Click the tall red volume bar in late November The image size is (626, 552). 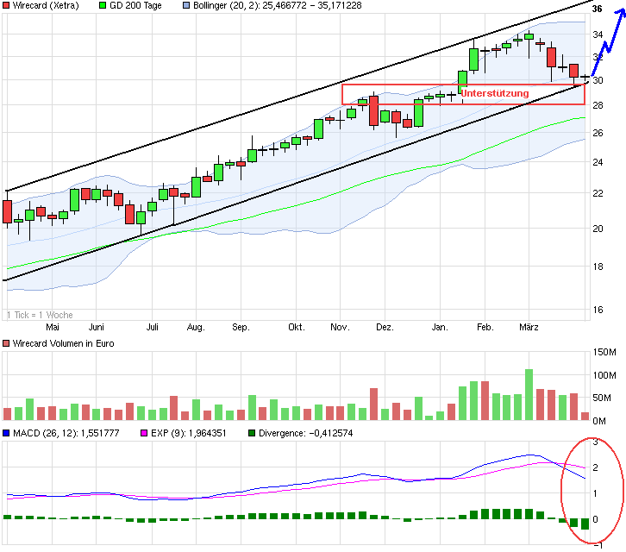coord(373,404)
